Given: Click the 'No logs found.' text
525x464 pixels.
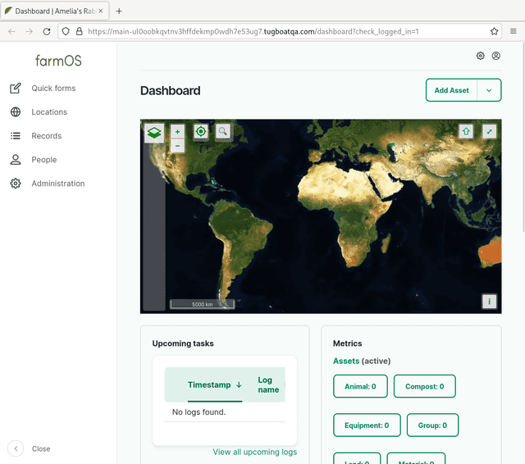Looking at the screenshot, I should pos(199,412).
